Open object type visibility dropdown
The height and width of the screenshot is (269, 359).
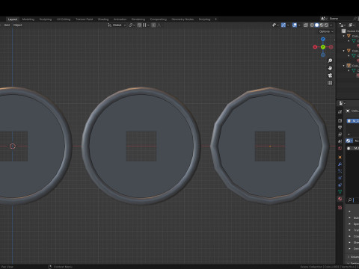click(x=275, y=25)
